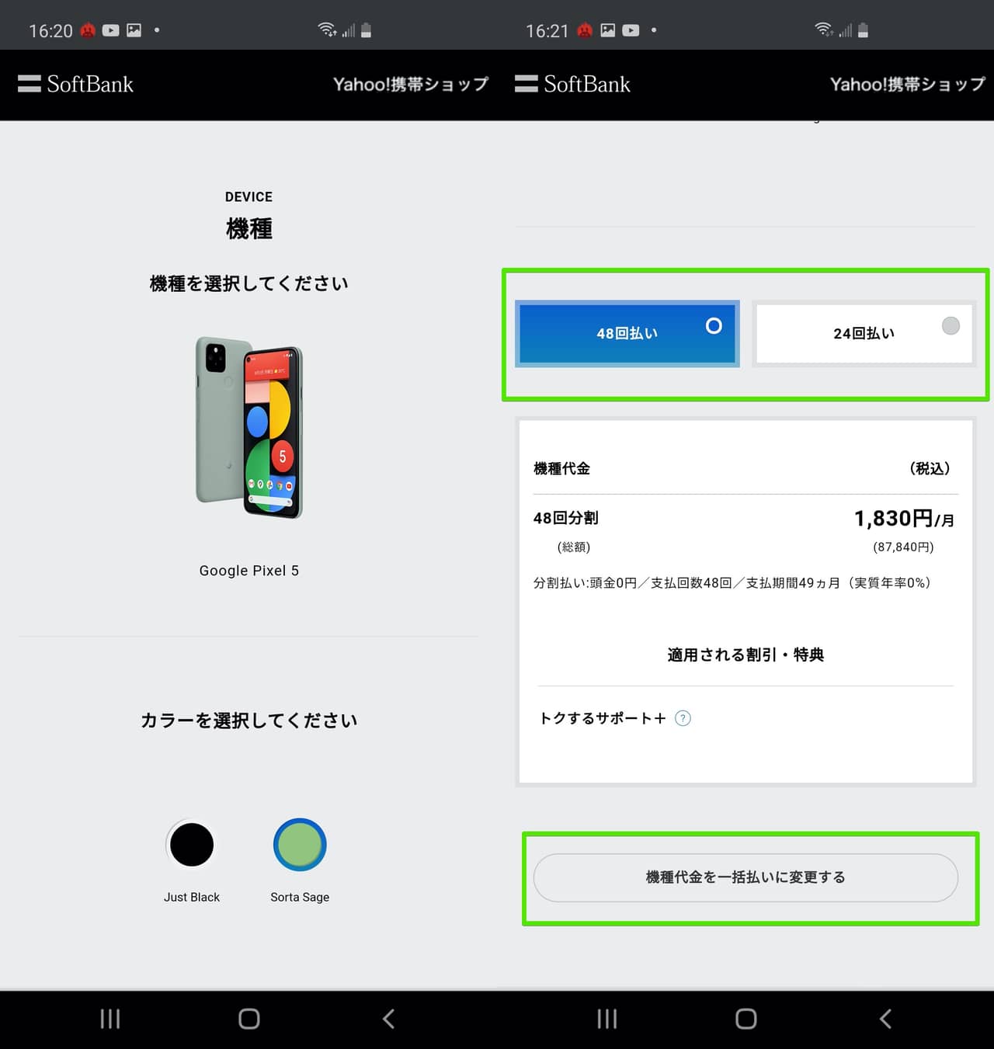
Task: Tap the Google Pixel 5 product image
Action: [249, 428]
